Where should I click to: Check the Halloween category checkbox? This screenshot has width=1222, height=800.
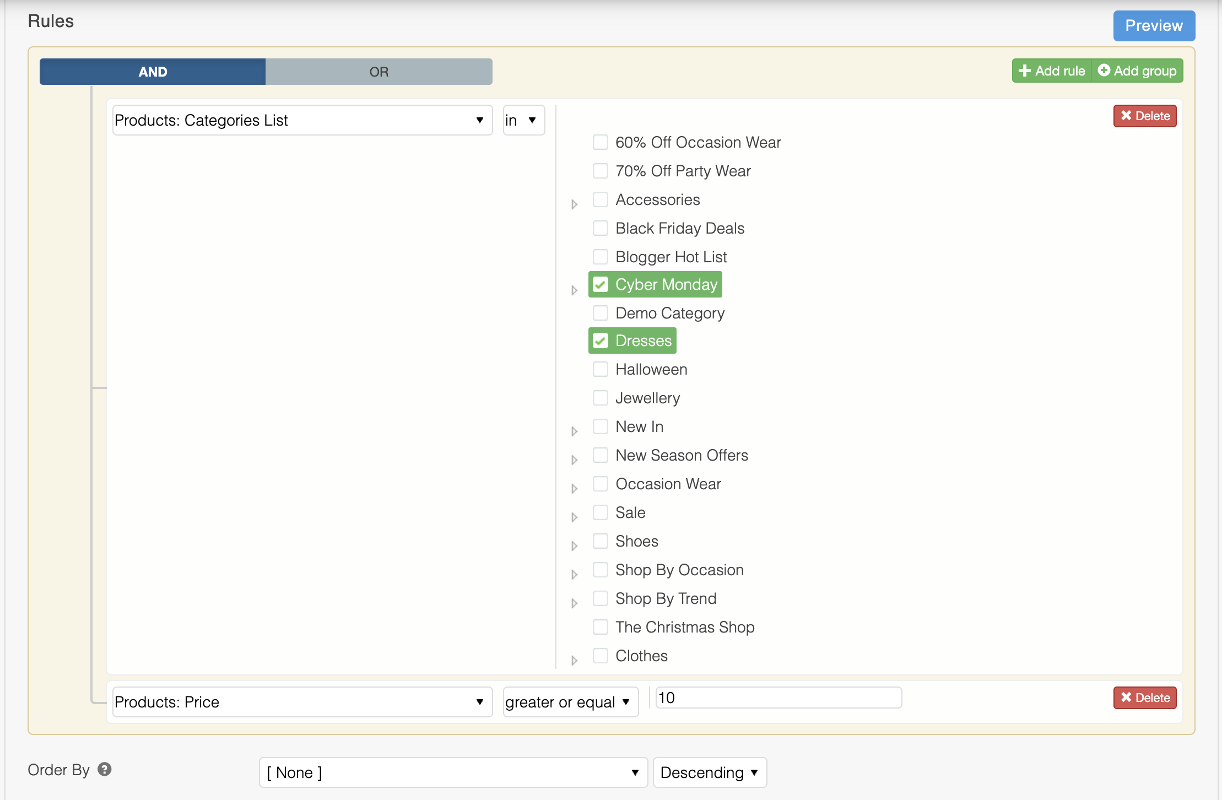[x=601, y=369]
